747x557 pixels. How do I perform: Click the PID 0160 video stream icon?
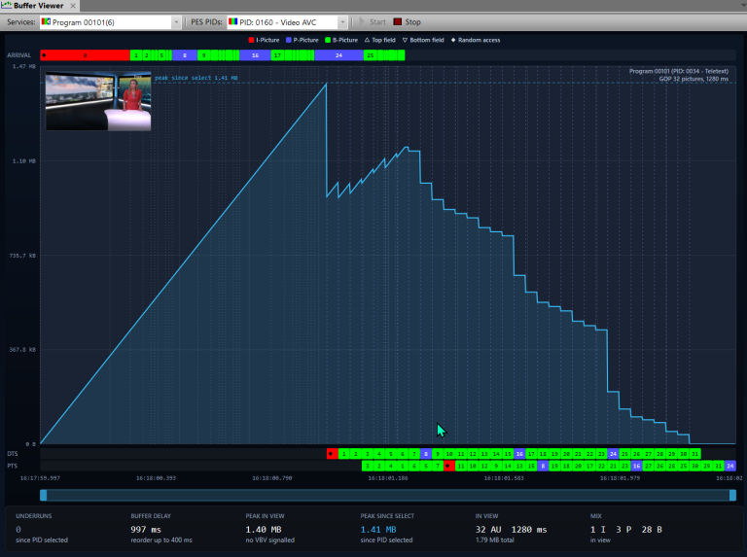coord(233,22)
